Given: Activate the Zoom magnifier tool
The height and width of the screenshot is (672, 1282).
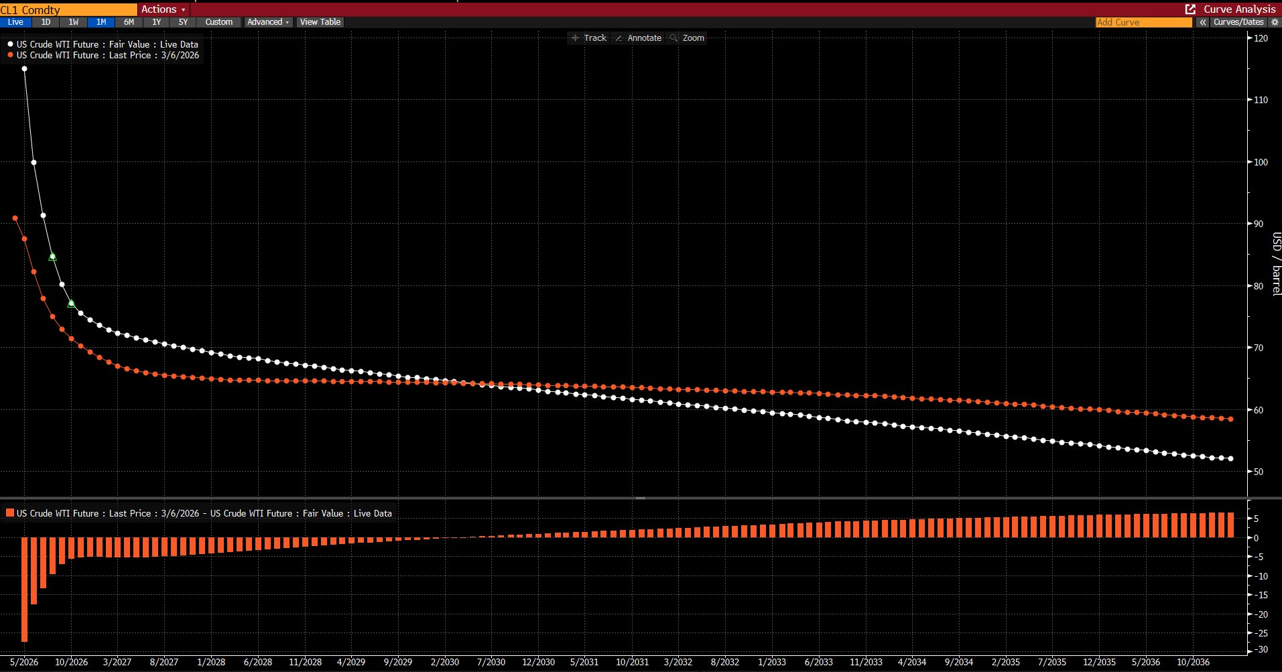Looking at the screenshot, I should (x=687, y=38).
